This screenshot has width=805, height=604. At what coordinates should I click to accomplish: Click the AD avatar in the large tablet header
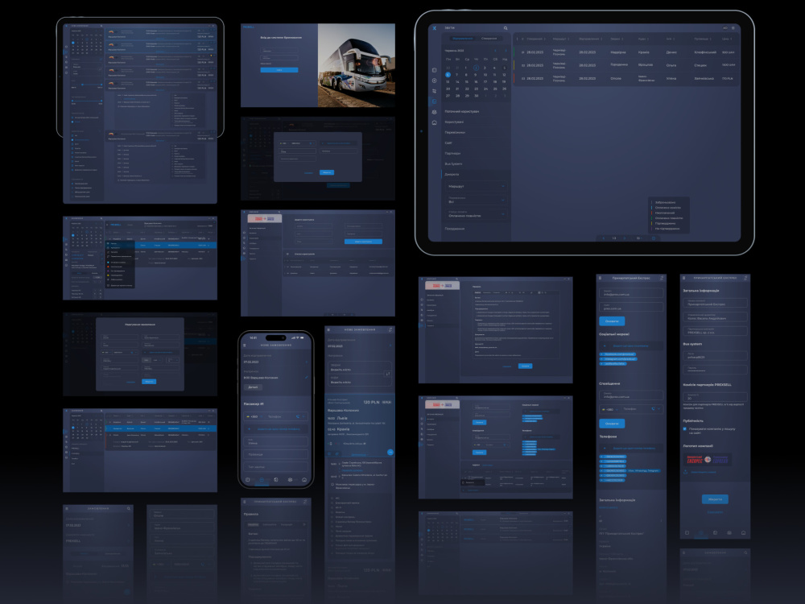click(725, 27)
